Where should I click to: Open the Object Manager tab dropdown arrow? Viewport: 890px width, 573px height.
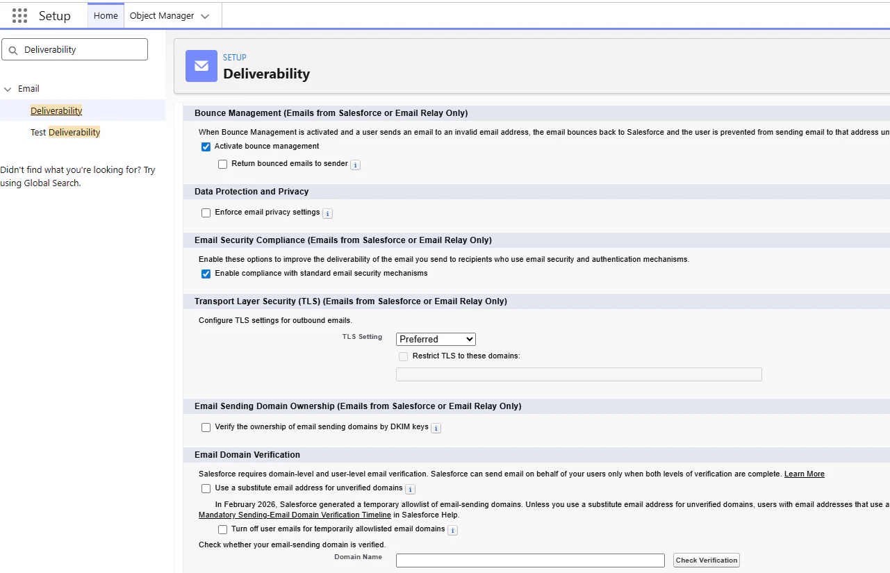205,16
